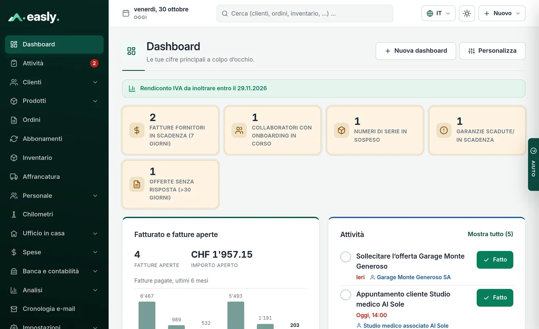
Task: Open Studio medico associato Al Sole link
Action: [x=402, y=326]
